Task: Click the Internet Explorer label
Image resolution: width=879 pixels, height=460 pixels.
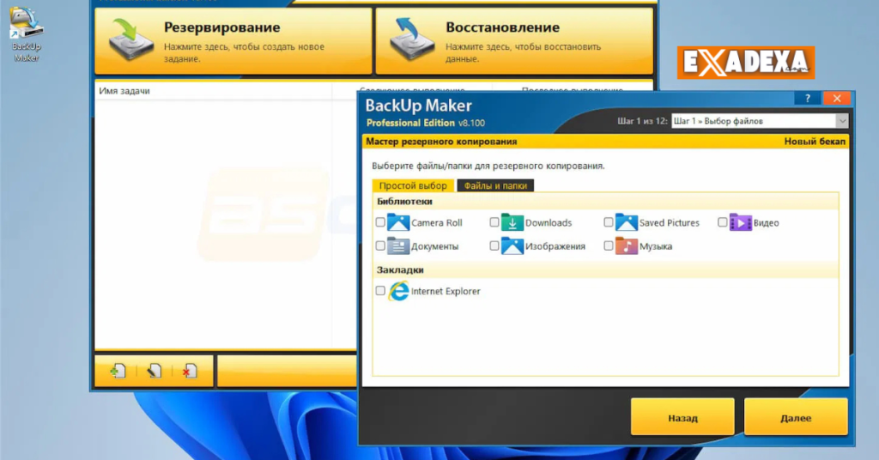Action: pos(446,291)
